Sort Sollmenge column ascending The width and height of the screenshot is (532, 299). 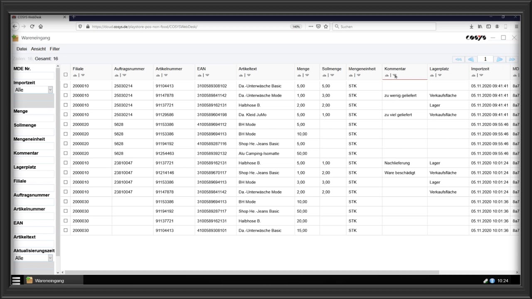[324, 75]
